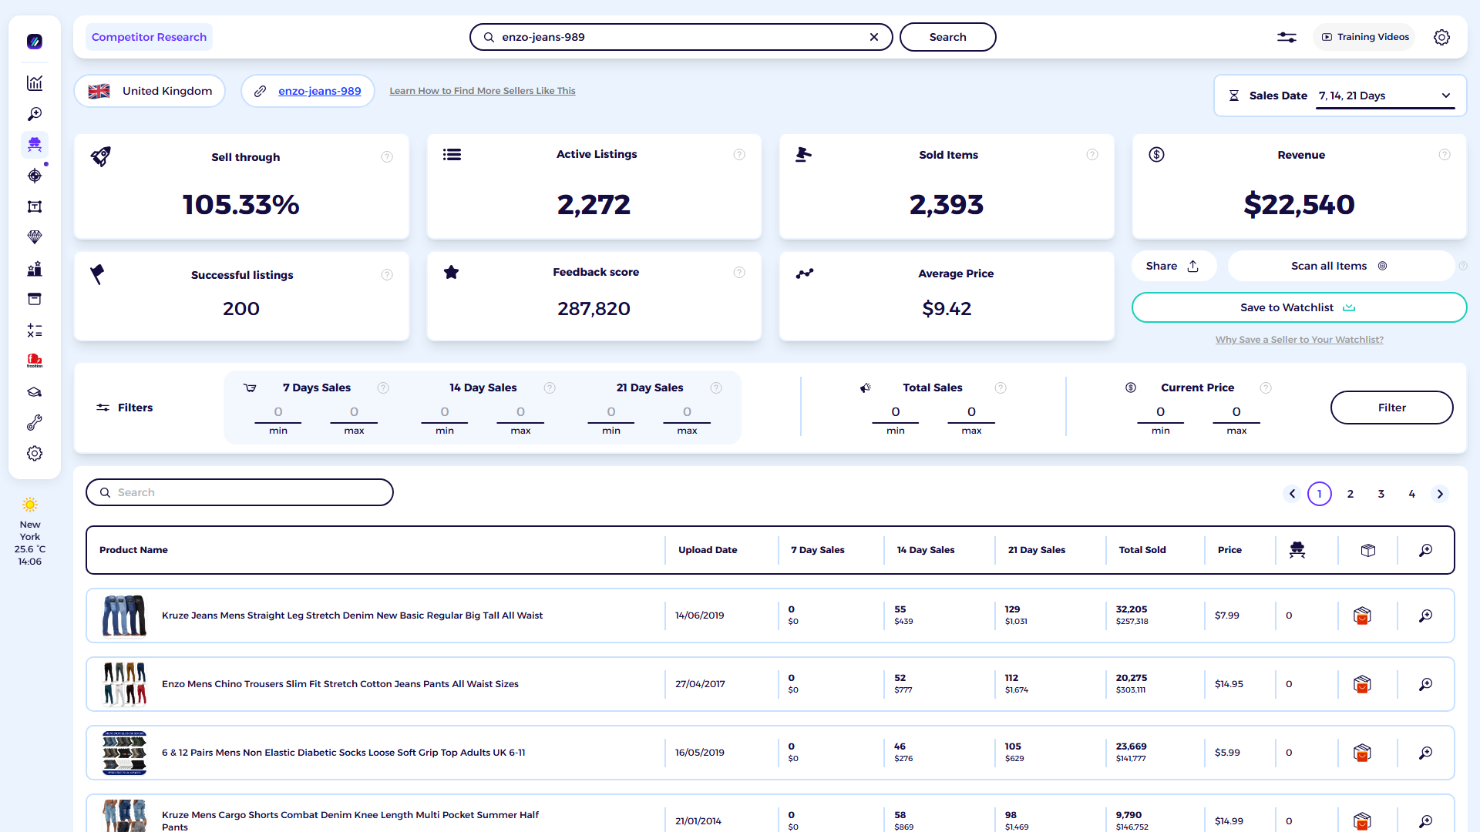The height and width of the screenshot is (832, 1480).
Task: Open the title builder sidebar icon
Action: point(35,206)
